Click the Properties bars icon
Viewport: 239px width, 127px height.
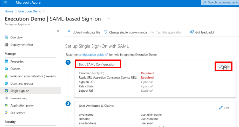tap(7, 62)
